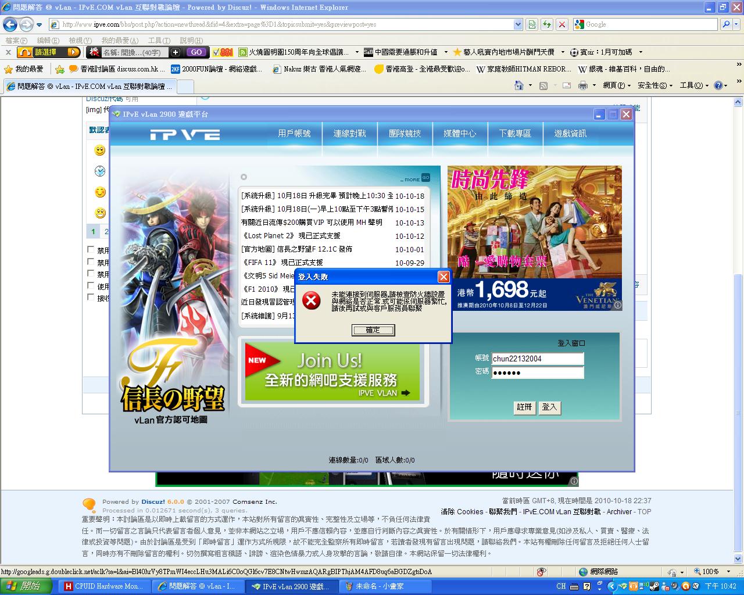Select the 用戶帳號 tab in IPvE vLan
Viewport: 744px width, 595px height.
(294, 134)
